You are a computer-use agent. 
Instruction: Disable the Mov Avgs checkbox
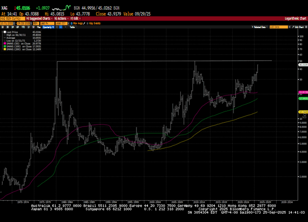[71, 23]
